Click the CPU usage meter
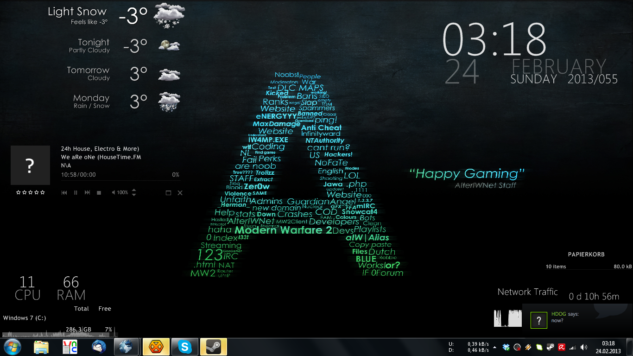 click(27, 288)
